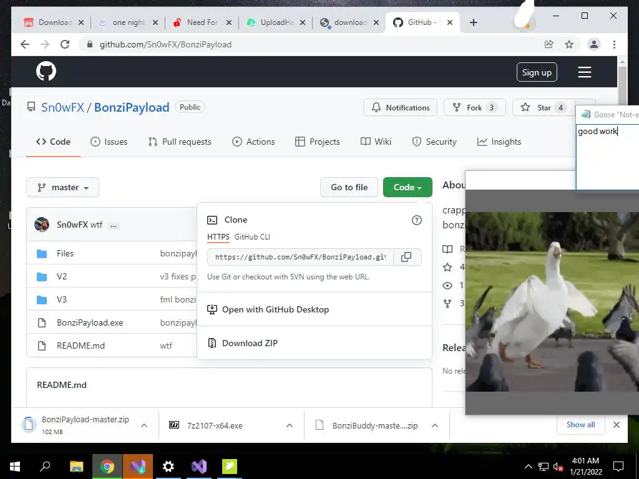
Task: Switch to the Pull requests tab
Action: click(180, 142)
